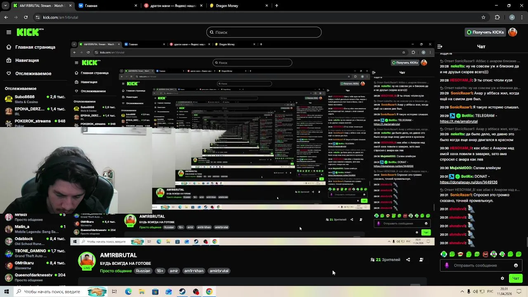Open a new browser tab with the plus button
Image resolution: width=528 pixels, height=297 pixels.
(x=276, y=6)
